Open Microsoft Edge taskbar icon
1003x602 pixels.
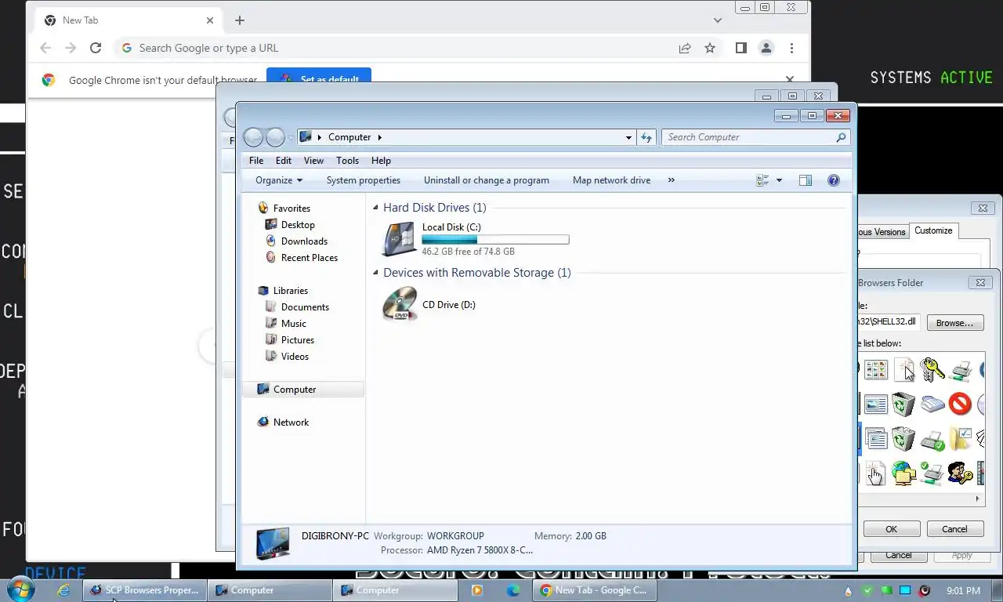click(x=513, y=590)
